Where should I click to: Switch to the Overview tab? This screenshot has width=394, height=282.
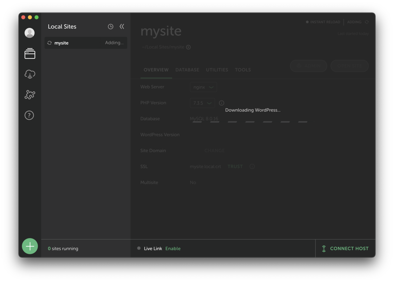[156, 70]
